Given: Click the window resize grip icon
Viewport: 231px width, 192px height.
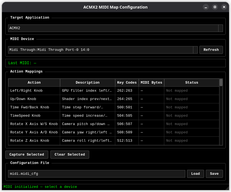Looking at the screenshot, I should tap(227, 188).
